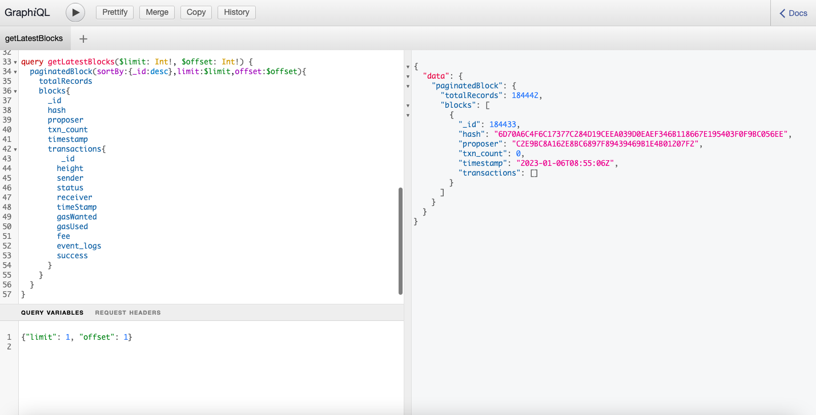Collapse the "data" object in results
Viewport: 816px width, 415px height.
(408, 76)
